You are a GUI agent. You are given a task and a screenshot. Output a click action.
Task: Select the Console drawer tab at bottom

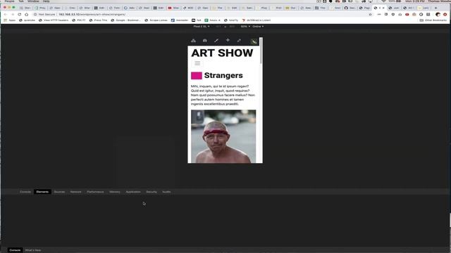15,250
